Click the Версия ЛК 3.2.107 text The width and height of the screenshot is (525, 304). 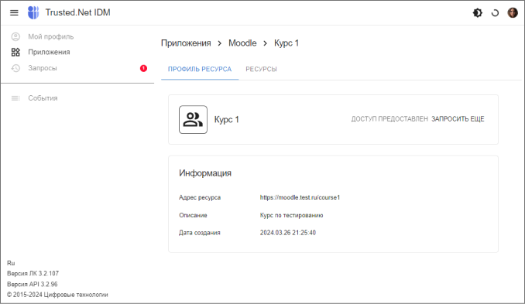(33, 274)
